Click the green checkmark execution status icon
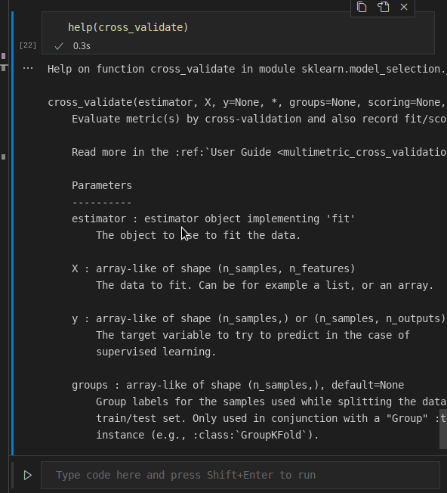This screenshot has height=493, width=447. point(59,46)
